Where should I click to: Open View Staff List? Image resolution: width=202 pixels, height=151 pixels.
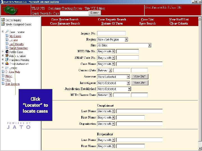(x=179, y=20)
